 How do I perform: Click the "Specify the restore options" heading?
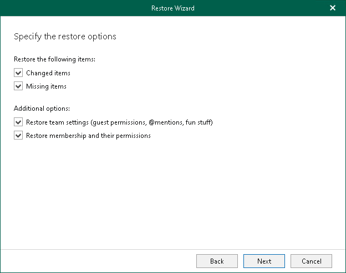coord(65,37)
